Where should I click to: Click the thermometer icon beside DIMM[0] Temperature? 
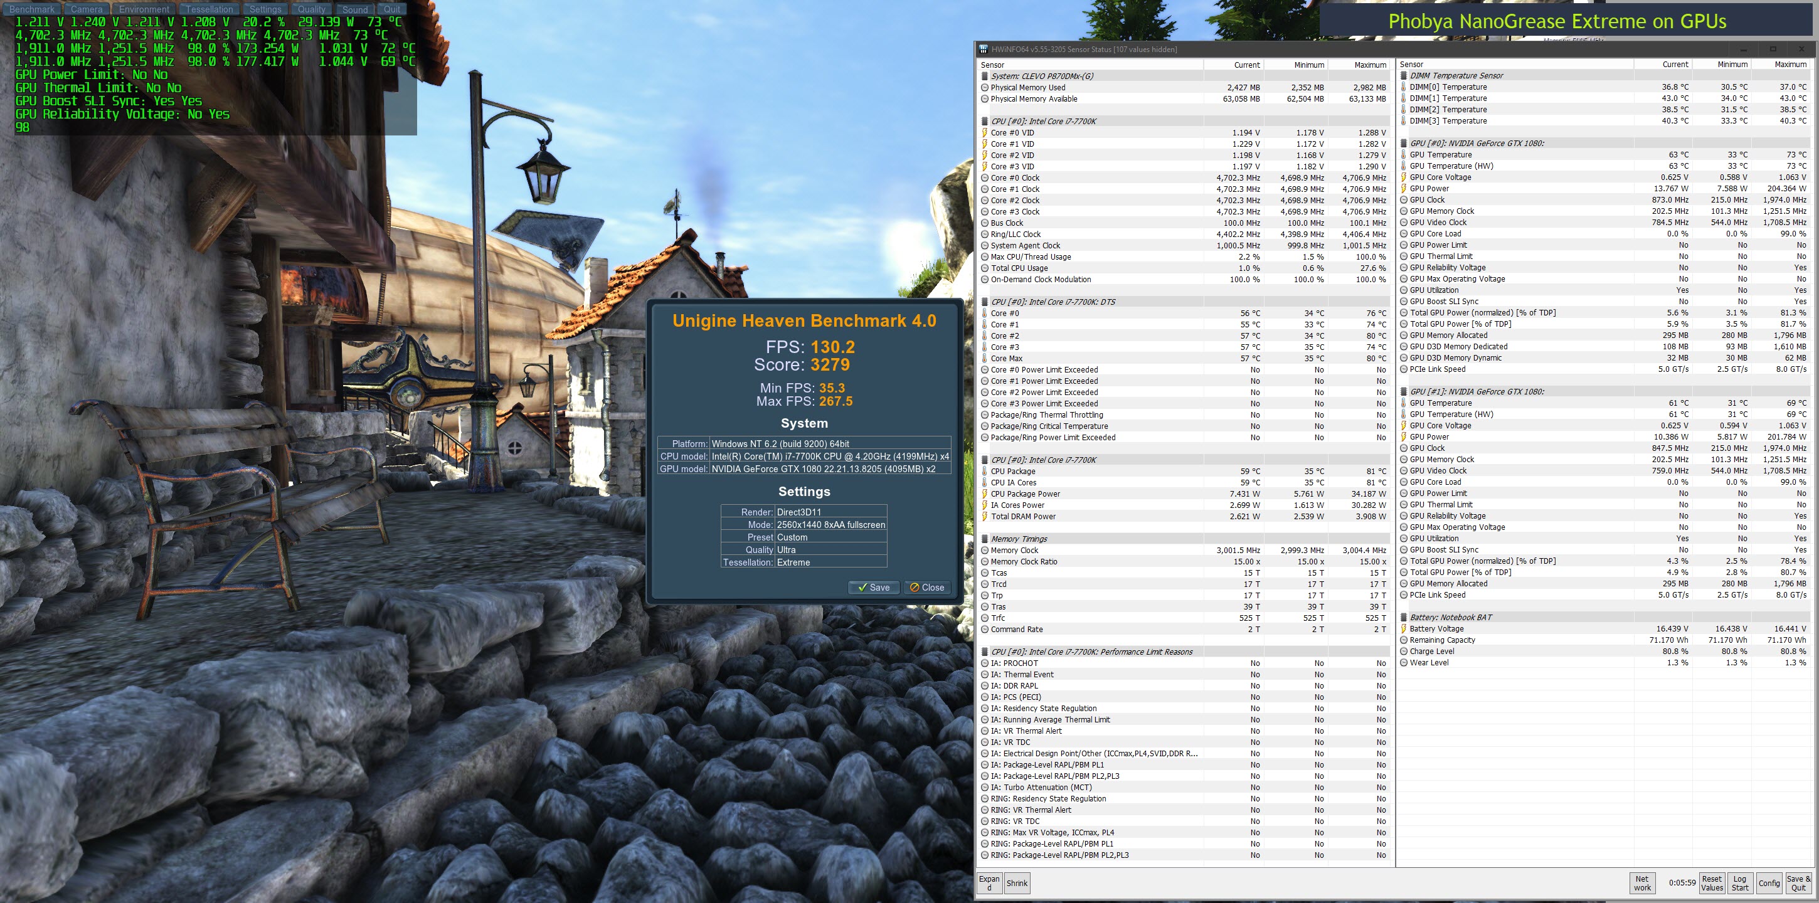tap(1403, 87)
